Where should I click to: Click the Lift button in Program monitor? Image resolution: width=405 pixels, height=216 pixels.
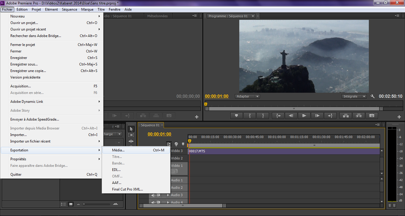tap(346, 116)
